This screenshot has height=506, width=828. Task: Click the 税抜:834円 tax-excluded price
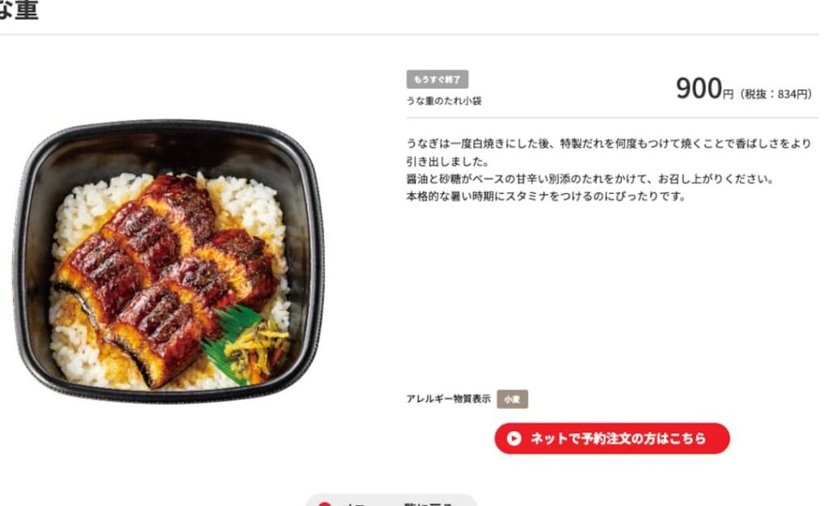[x=775, y=95]
